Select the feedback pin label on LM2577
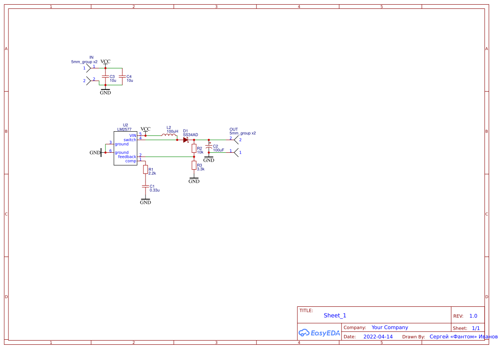 coord(127,157)
